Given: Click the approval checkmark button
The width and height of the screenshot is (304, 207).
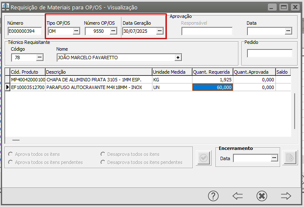Looking at the screenshot, I should point(204,158).
